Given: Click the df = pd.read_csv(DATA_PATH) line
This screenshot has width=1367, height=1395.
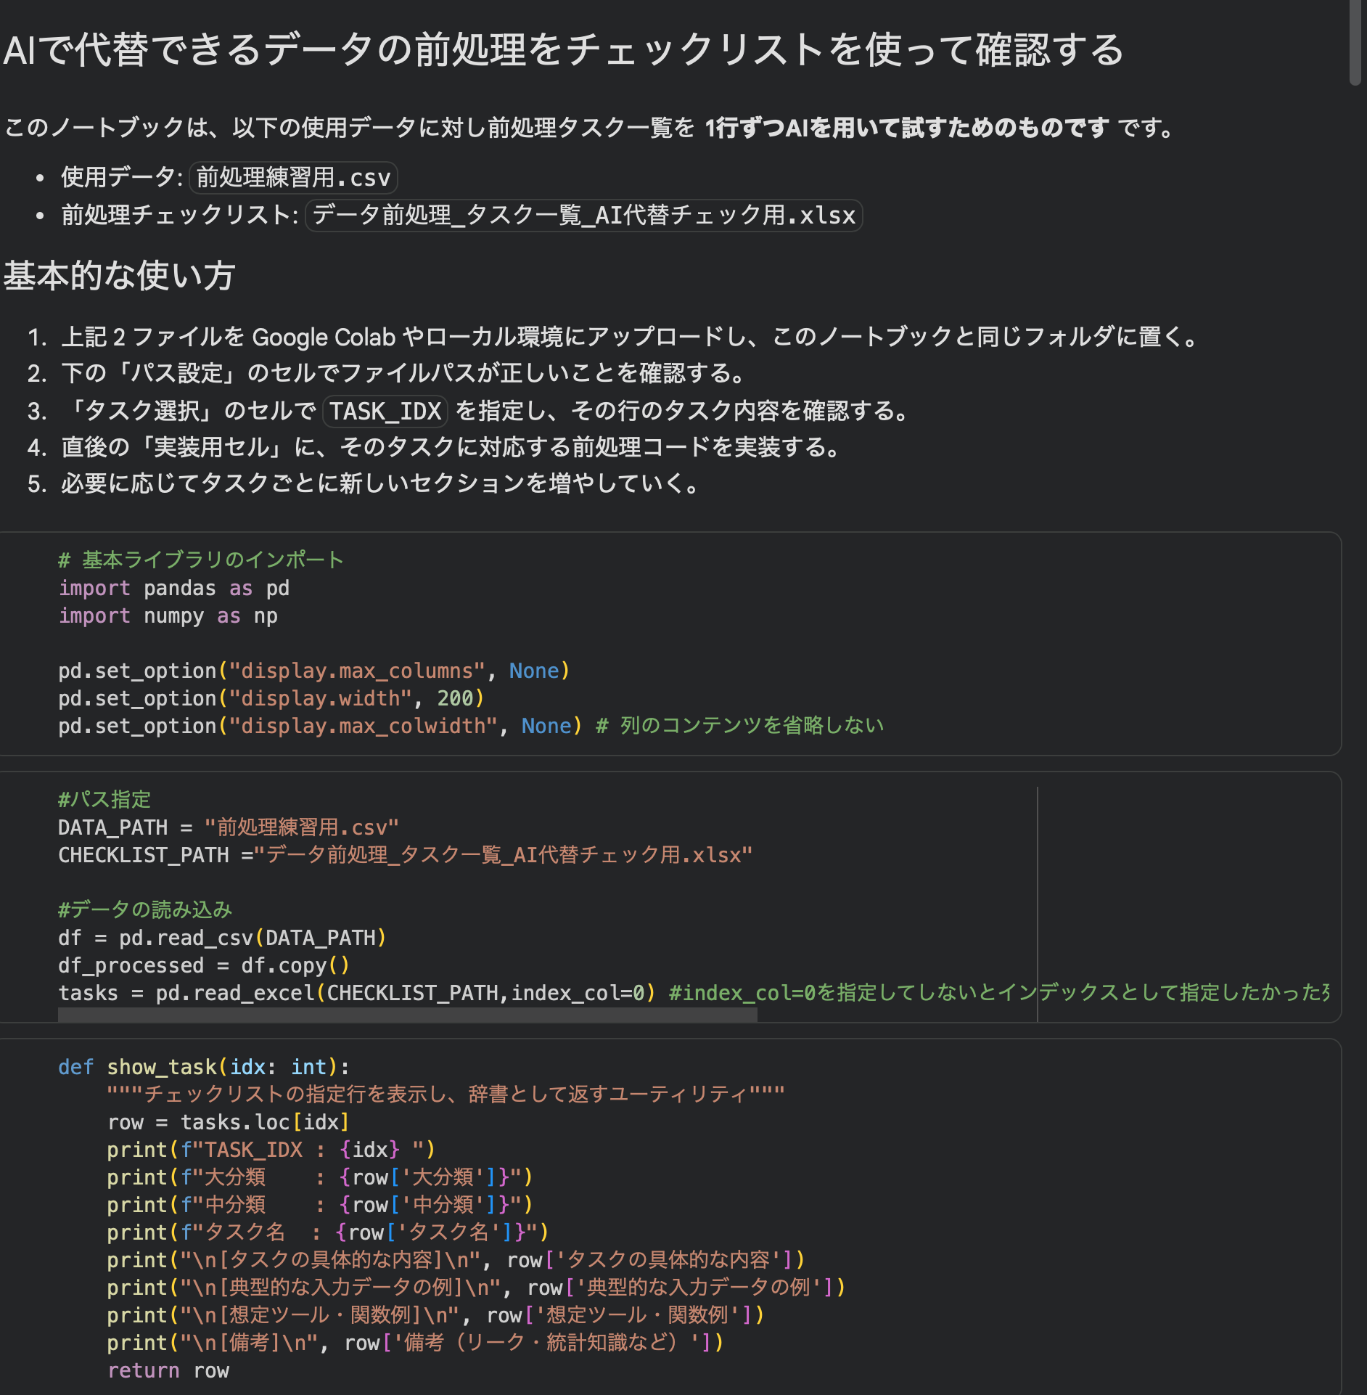Looking at the screenshot, I should (x=222, y=938).
